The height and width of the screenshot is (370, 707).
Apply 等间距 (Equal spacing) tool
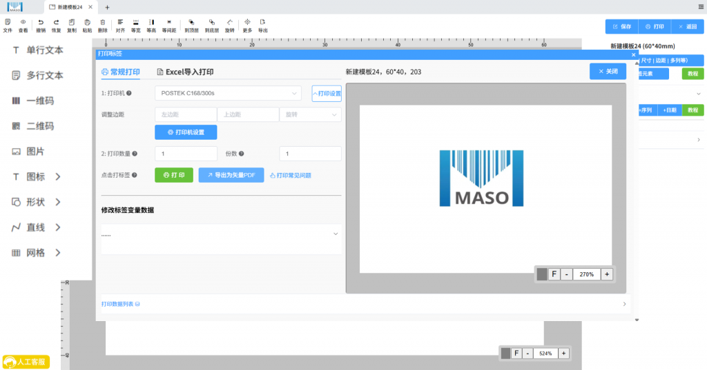coord(169,25)
